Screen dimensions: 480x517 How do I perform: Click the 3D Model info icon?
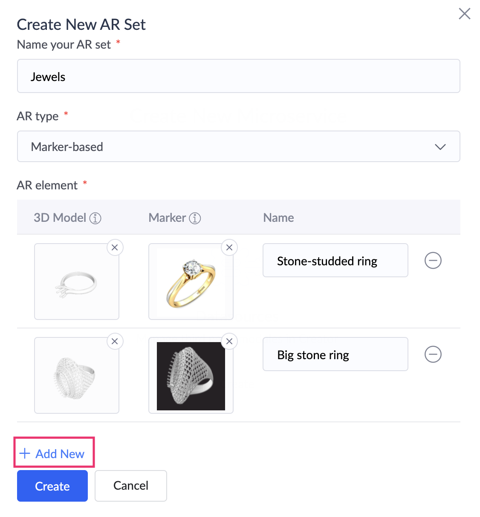pos(95,218)
